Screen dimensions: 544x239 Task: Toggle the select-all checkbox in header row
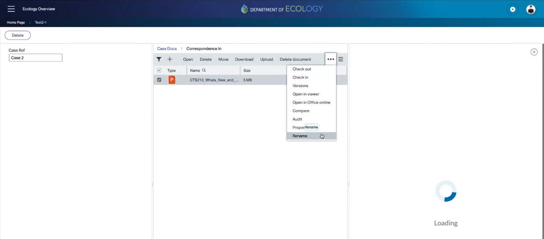click(159, 70)
